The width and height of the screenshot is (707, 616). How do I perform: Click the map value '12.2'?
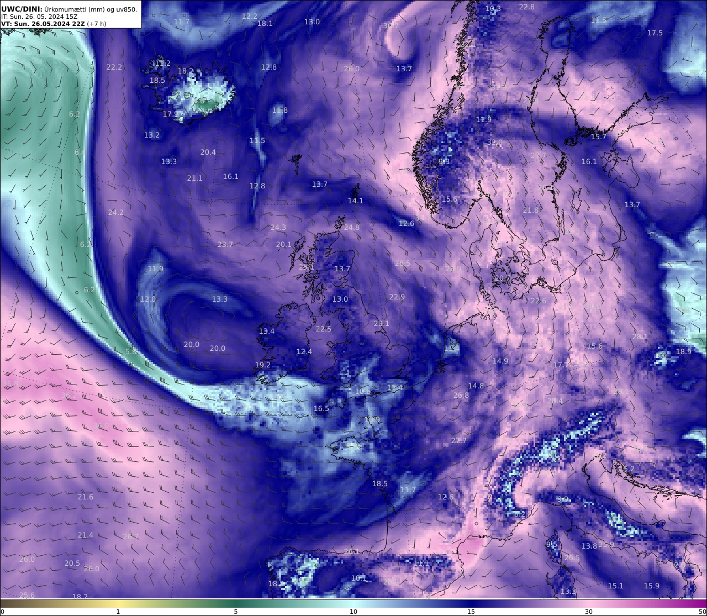(x=250, y=17)
